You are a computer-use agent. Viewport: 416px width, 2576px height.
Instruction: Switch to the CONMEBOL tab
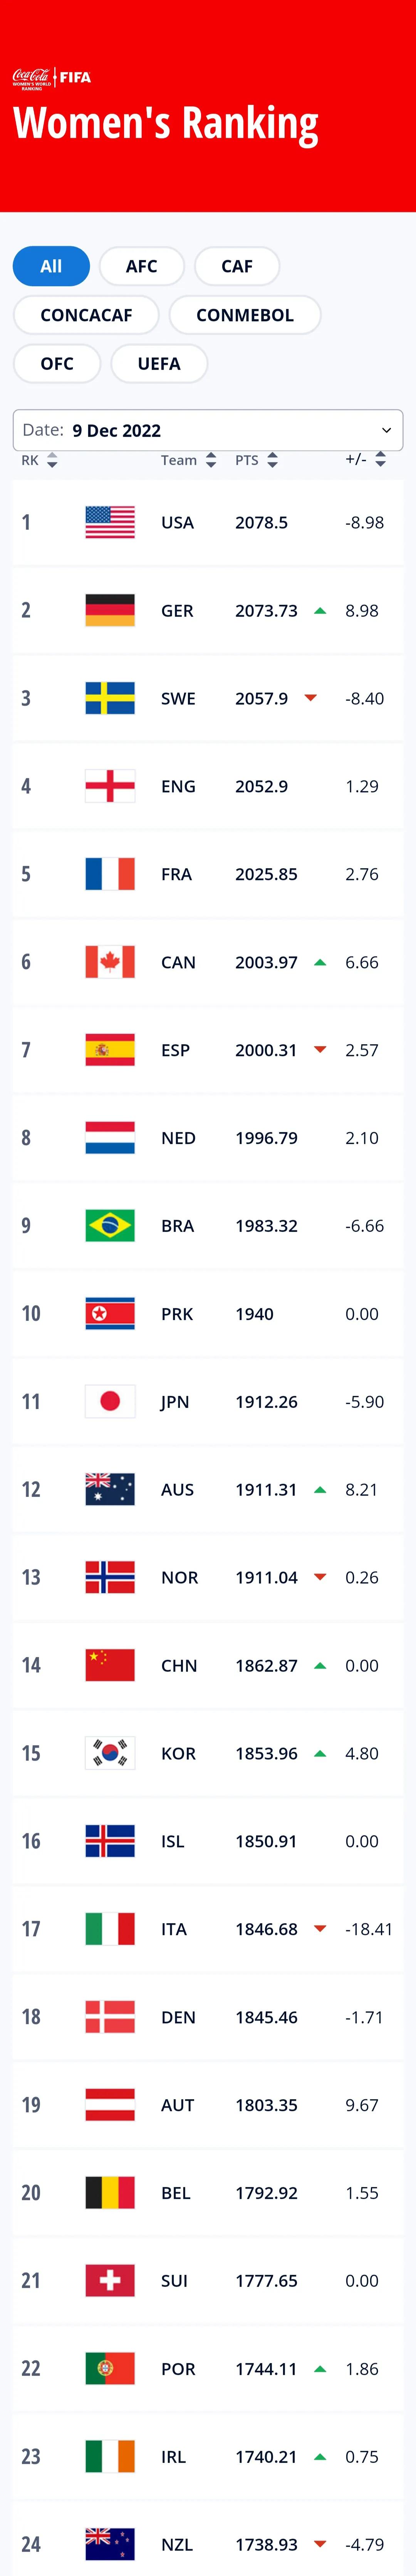(x=245, y=315)
